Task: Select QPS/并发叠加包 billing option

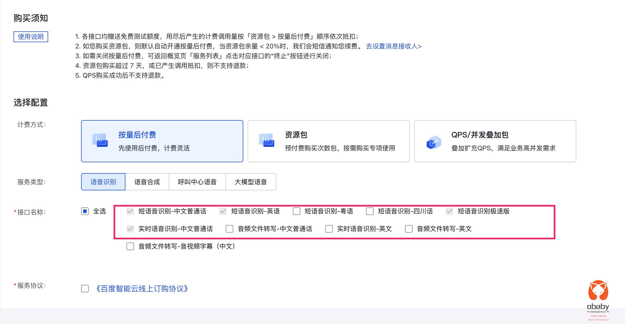Action: (x=495, y=141)
